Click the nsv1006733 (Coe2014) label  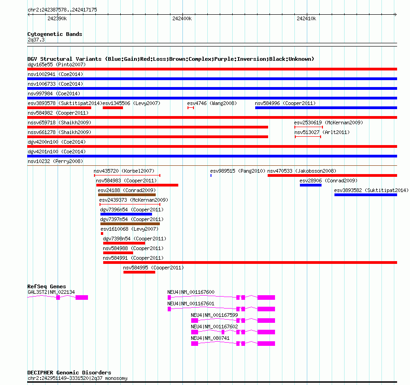point(55,84)
